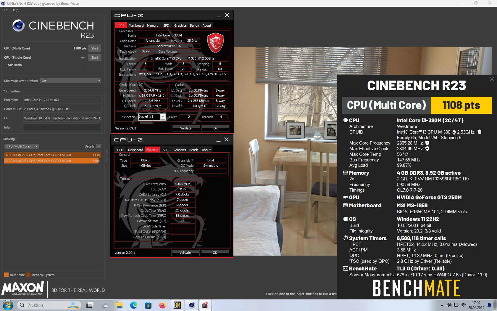Expand ranking Details chevron
This screenshot has height=311, width=497.
[x=99, y=146]
